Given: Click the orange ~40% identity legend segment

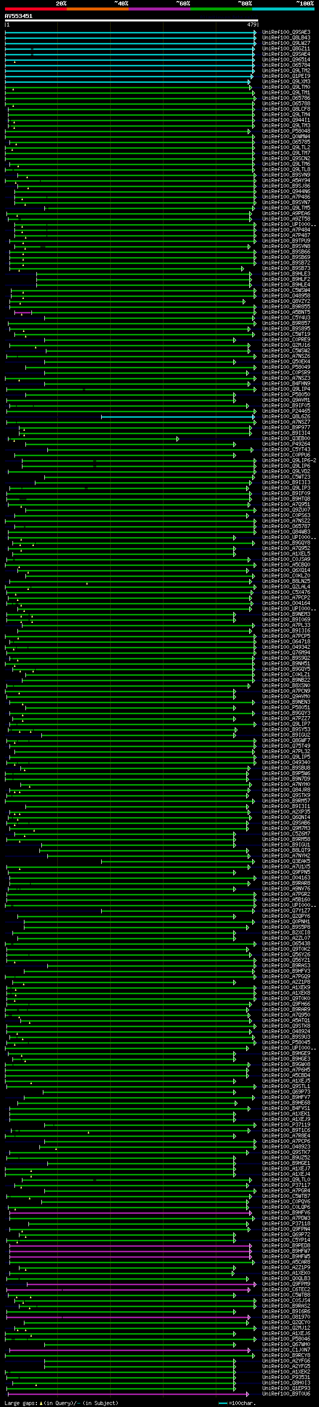Looking at the screenshot, I should click(x=97, y=9).
